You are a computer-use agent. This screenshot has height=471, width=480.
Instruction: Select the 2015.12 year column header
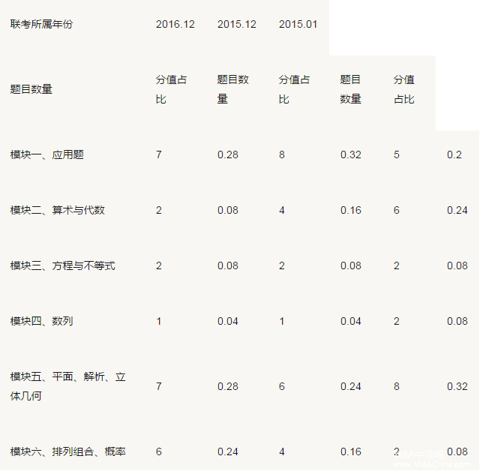click(x=236, y=24)
